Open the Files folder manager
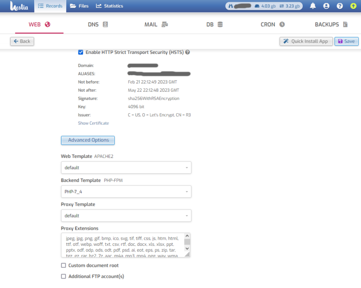Screen dimensions: 361x288 [79, 6]
